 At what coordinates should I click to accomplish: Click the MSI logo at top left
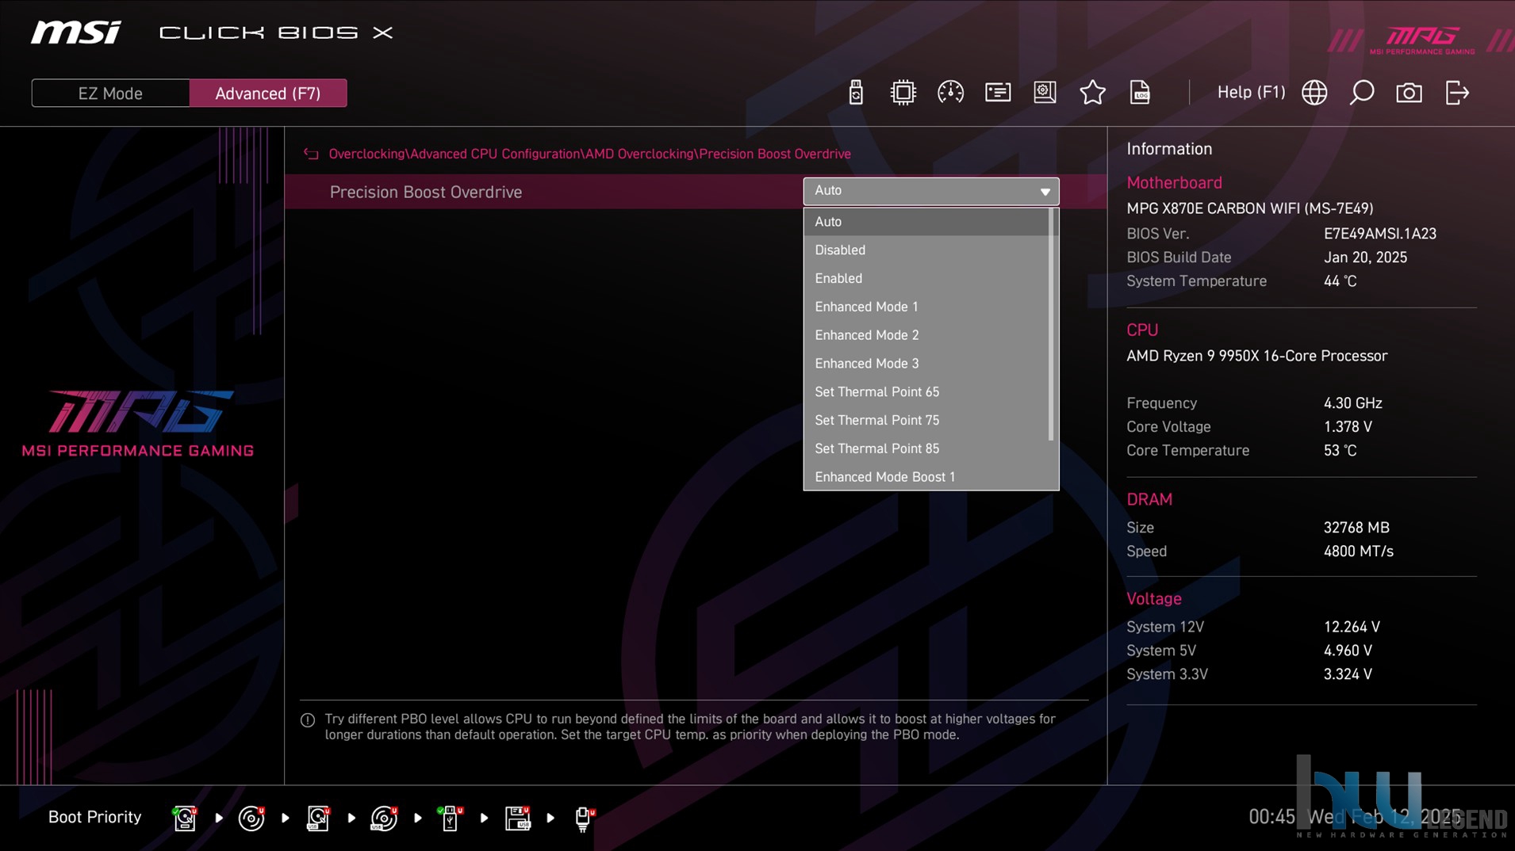pyautogui.click(x=76, y=32)
